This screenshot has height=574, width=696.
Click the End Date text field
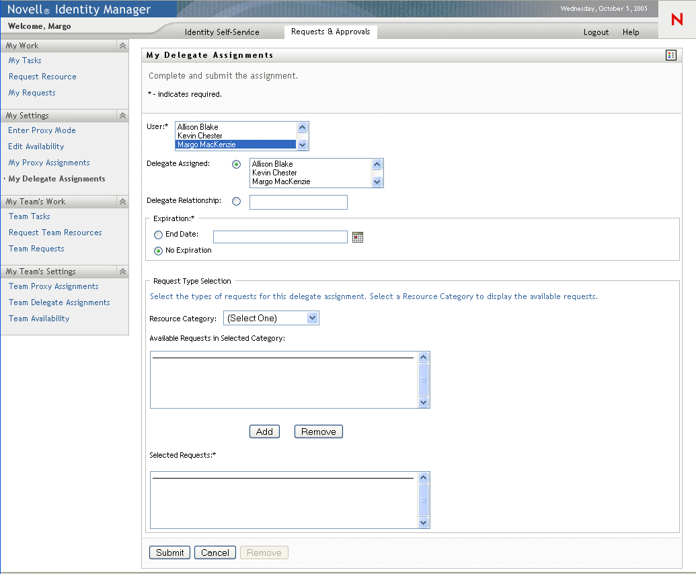[280, 237]
